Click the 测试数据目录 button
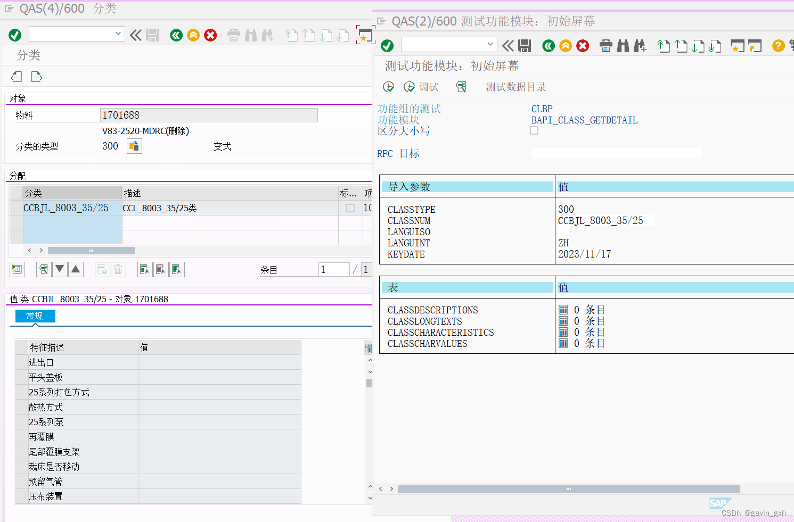Image resolution: width=794 pixels, height=522 pixels. tap(515, 86)
